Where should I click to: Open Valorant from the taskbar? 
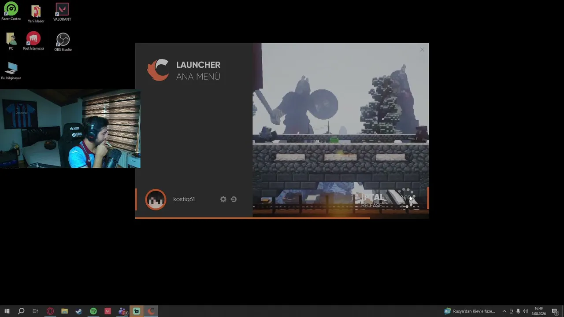click(x=108, y=311)
